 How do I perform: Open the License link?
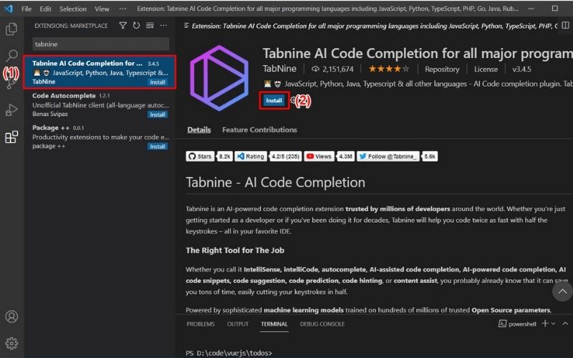point(486,69)
